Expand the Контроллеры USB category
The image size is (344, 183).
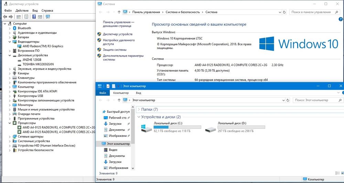10,96
